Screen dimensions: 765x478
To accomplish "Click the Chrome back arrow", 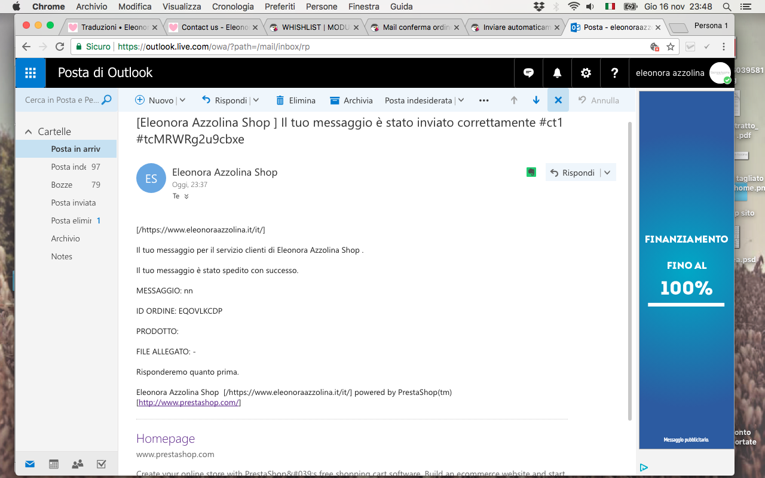I will tap(26, 47).
